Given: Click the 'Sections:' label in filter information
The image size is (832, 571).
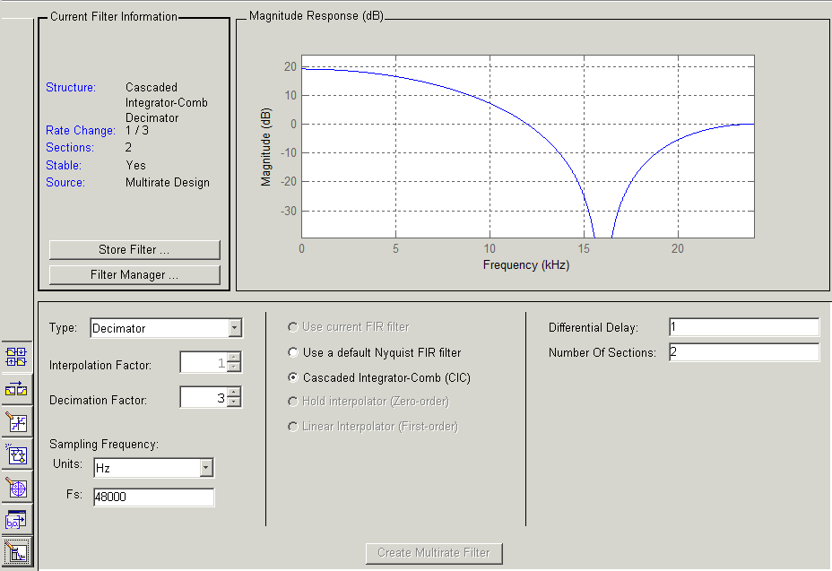Looking at the screenshot, I should coord(70,147).
